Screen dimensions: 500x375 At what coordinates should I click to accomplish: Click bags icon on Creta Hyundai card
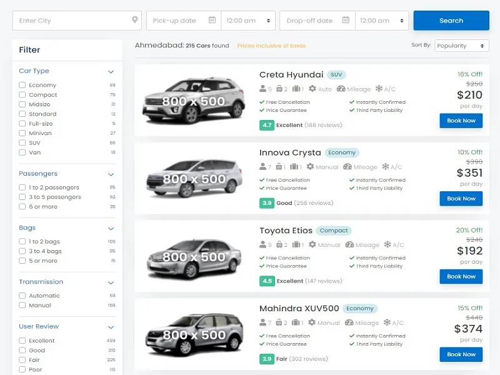coord(279,88)
